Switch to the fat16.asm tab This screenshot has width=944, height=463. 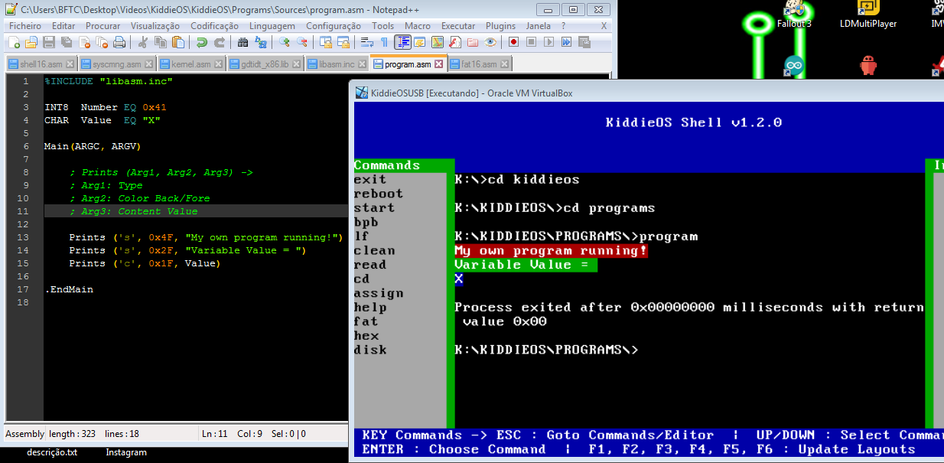tap(478, 64)
